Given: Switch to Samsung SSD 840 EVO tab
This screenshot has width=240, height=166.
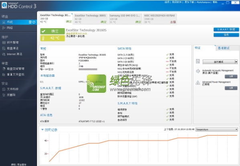Looking at the screenshot, I should [125, 19].
